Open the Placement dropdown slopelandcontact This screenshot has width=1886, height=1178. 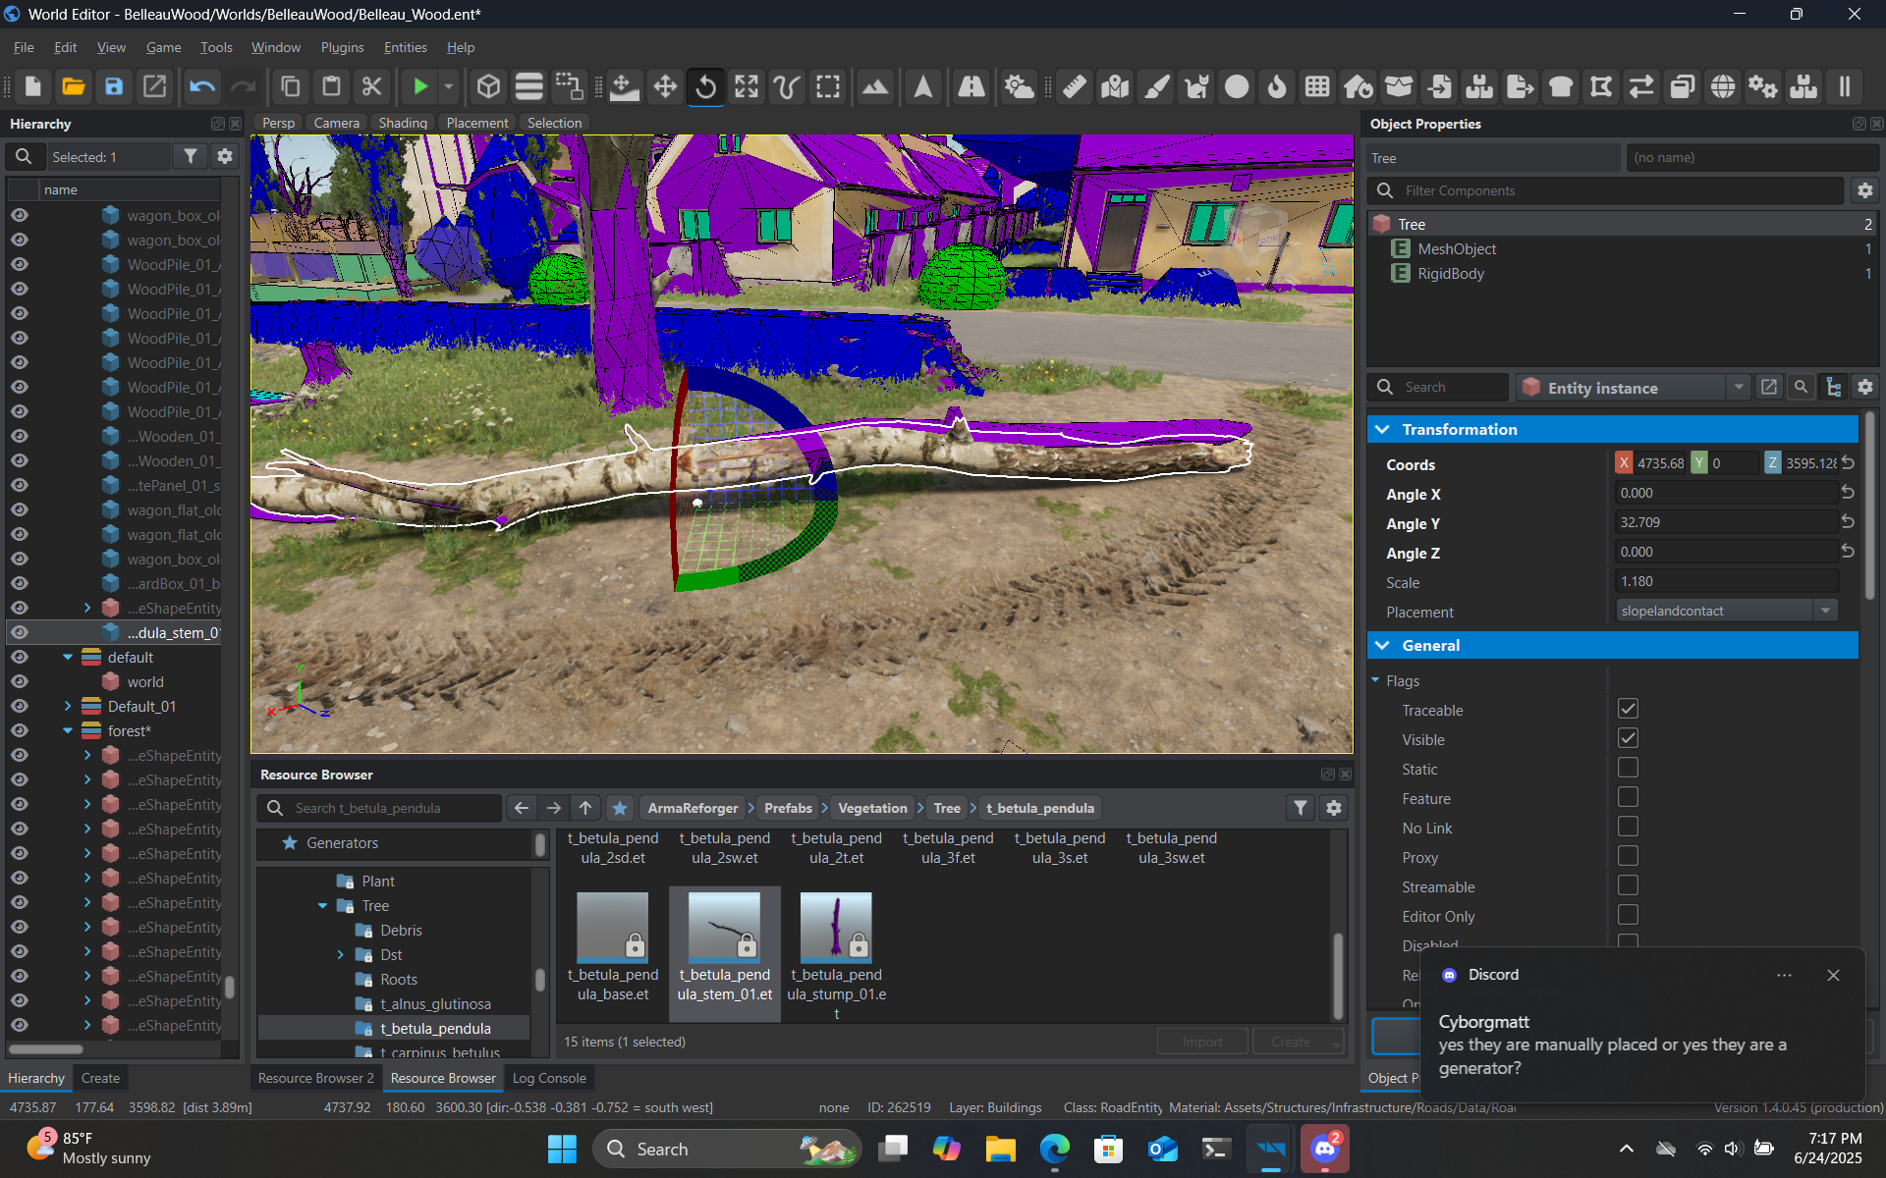pos(1727,611)
